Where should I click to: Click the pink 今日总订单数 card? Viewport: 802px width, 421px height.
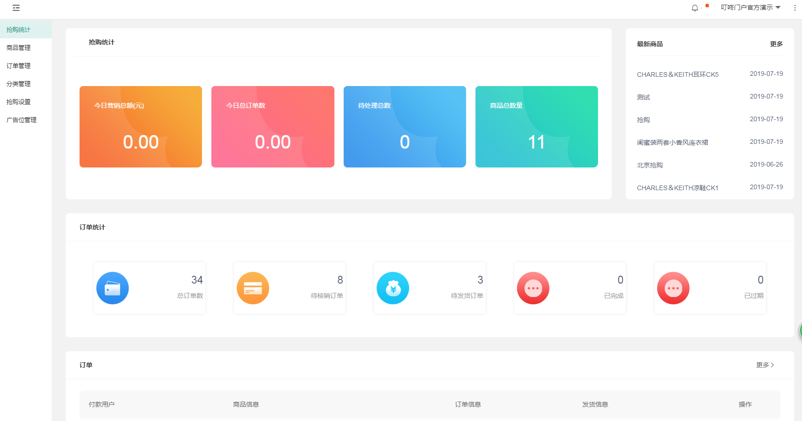click(x=273, y=127)
